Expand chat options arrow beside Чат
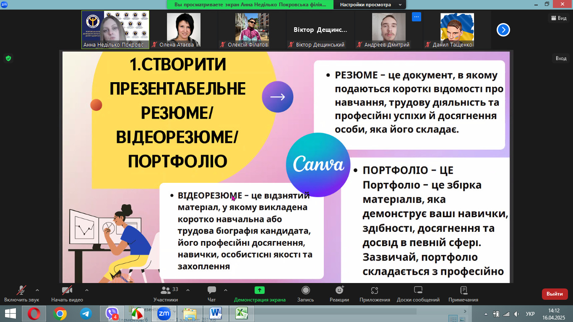Image resolution: width=573 pixels, height=322 pixels. point(226,290)
